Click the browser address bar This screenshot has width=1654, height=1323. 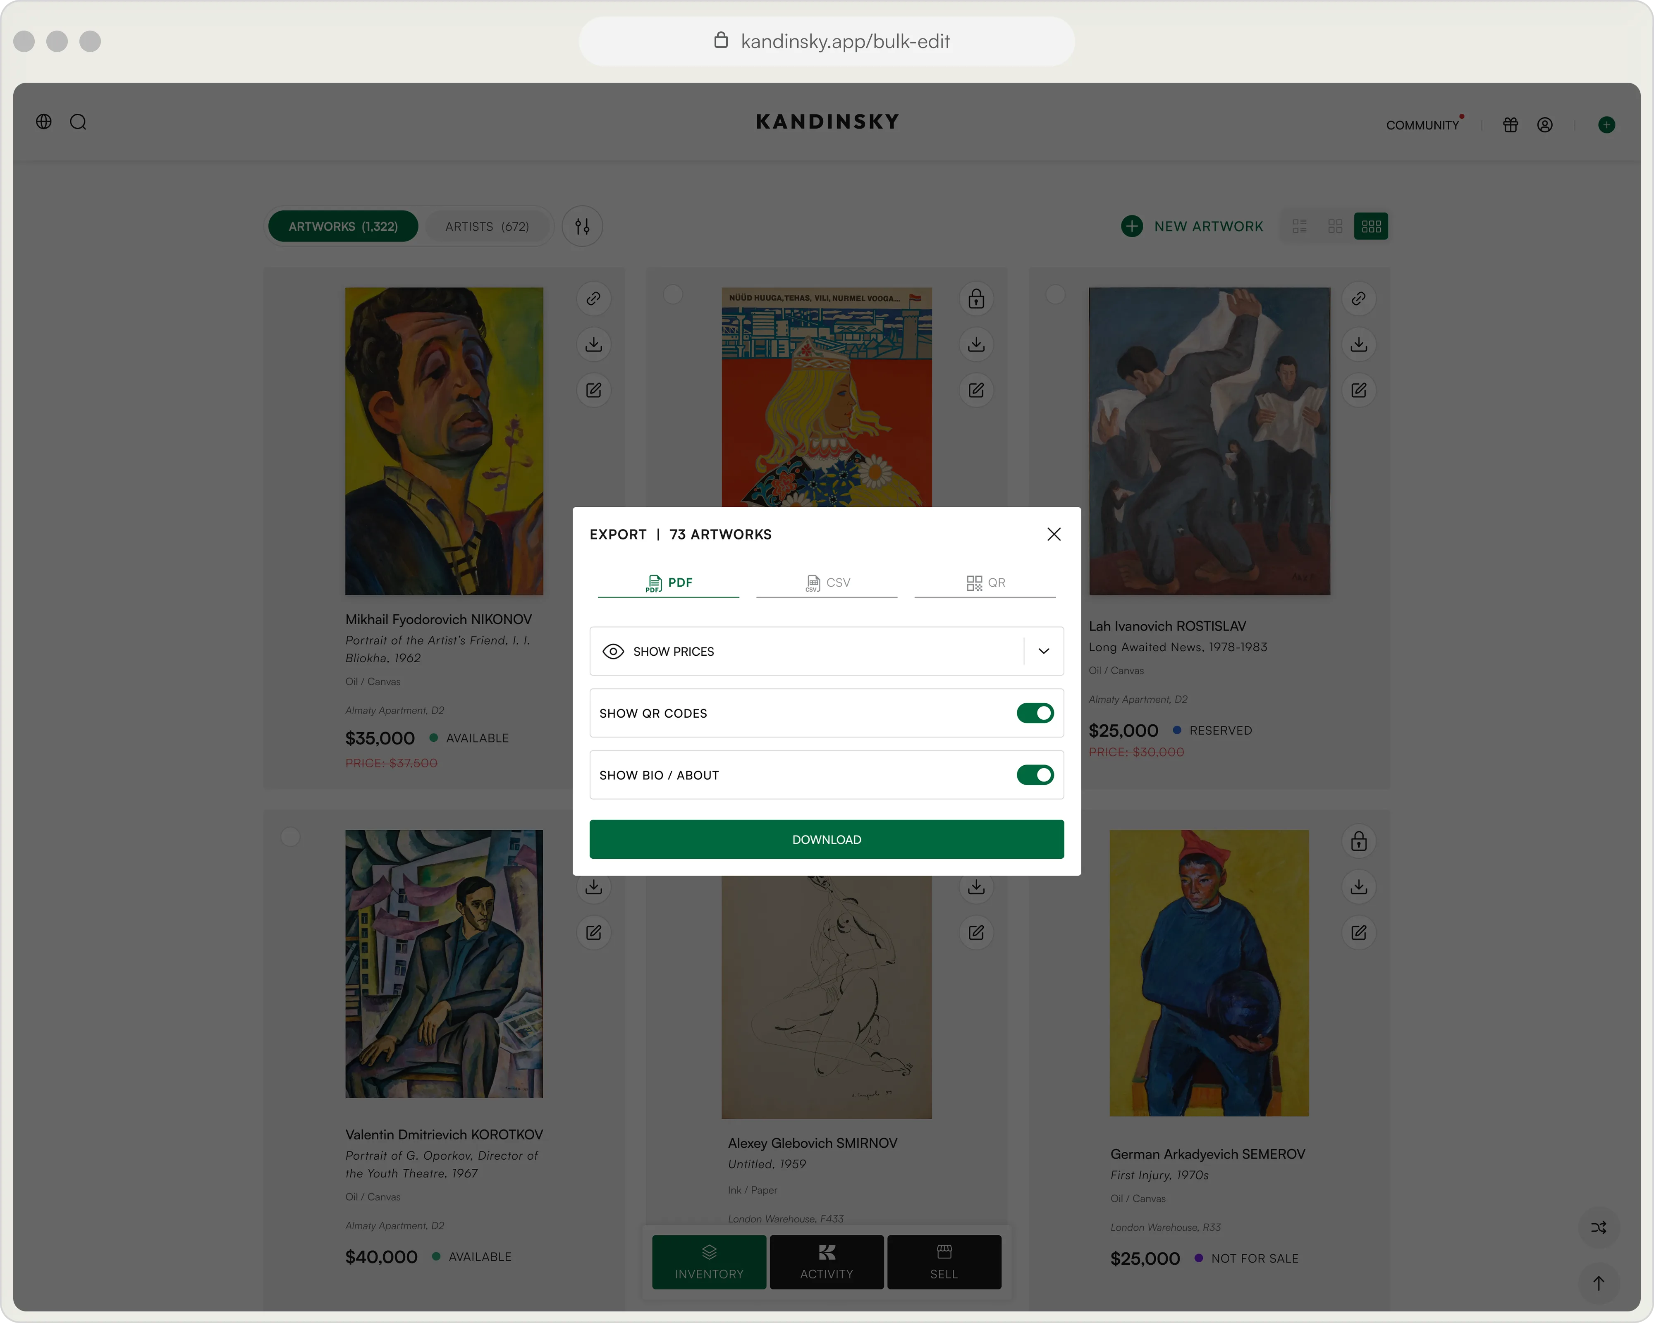(826, 41)
